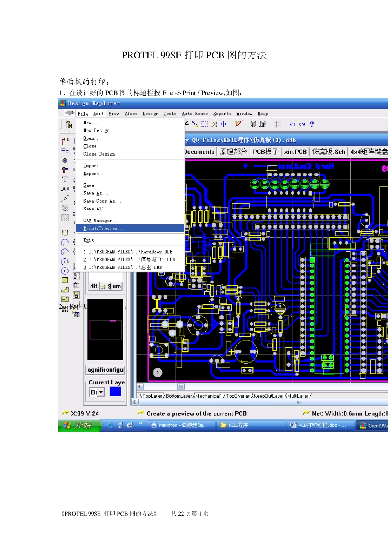The height and width of the screenshot is (549, 388).
Task: Click the menu bar down arrow icon
Action: 70,113
